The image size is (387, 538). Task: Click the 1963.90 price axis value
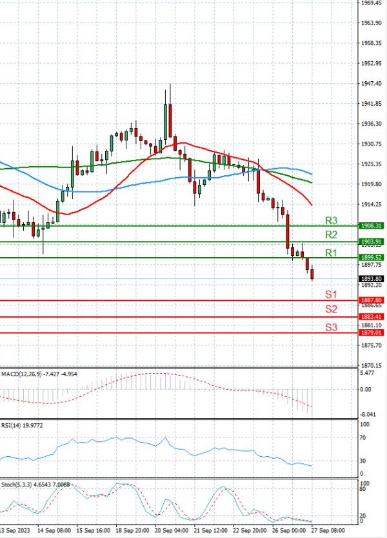[x=372, y=23]
